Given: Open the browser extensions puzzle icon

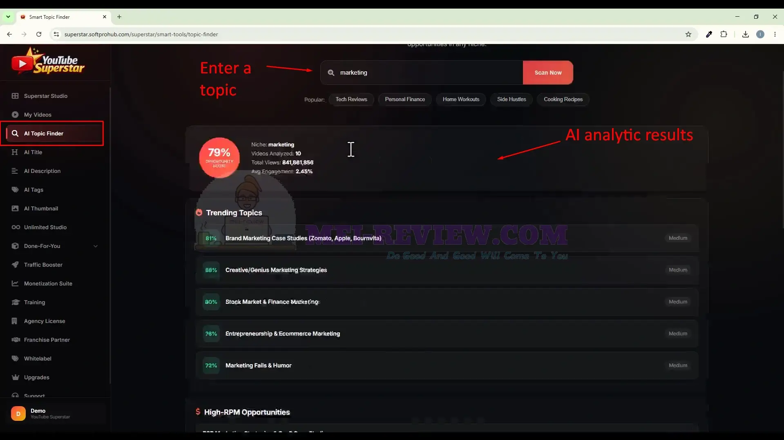Looking at the screenshot, I should click(724, 34).
